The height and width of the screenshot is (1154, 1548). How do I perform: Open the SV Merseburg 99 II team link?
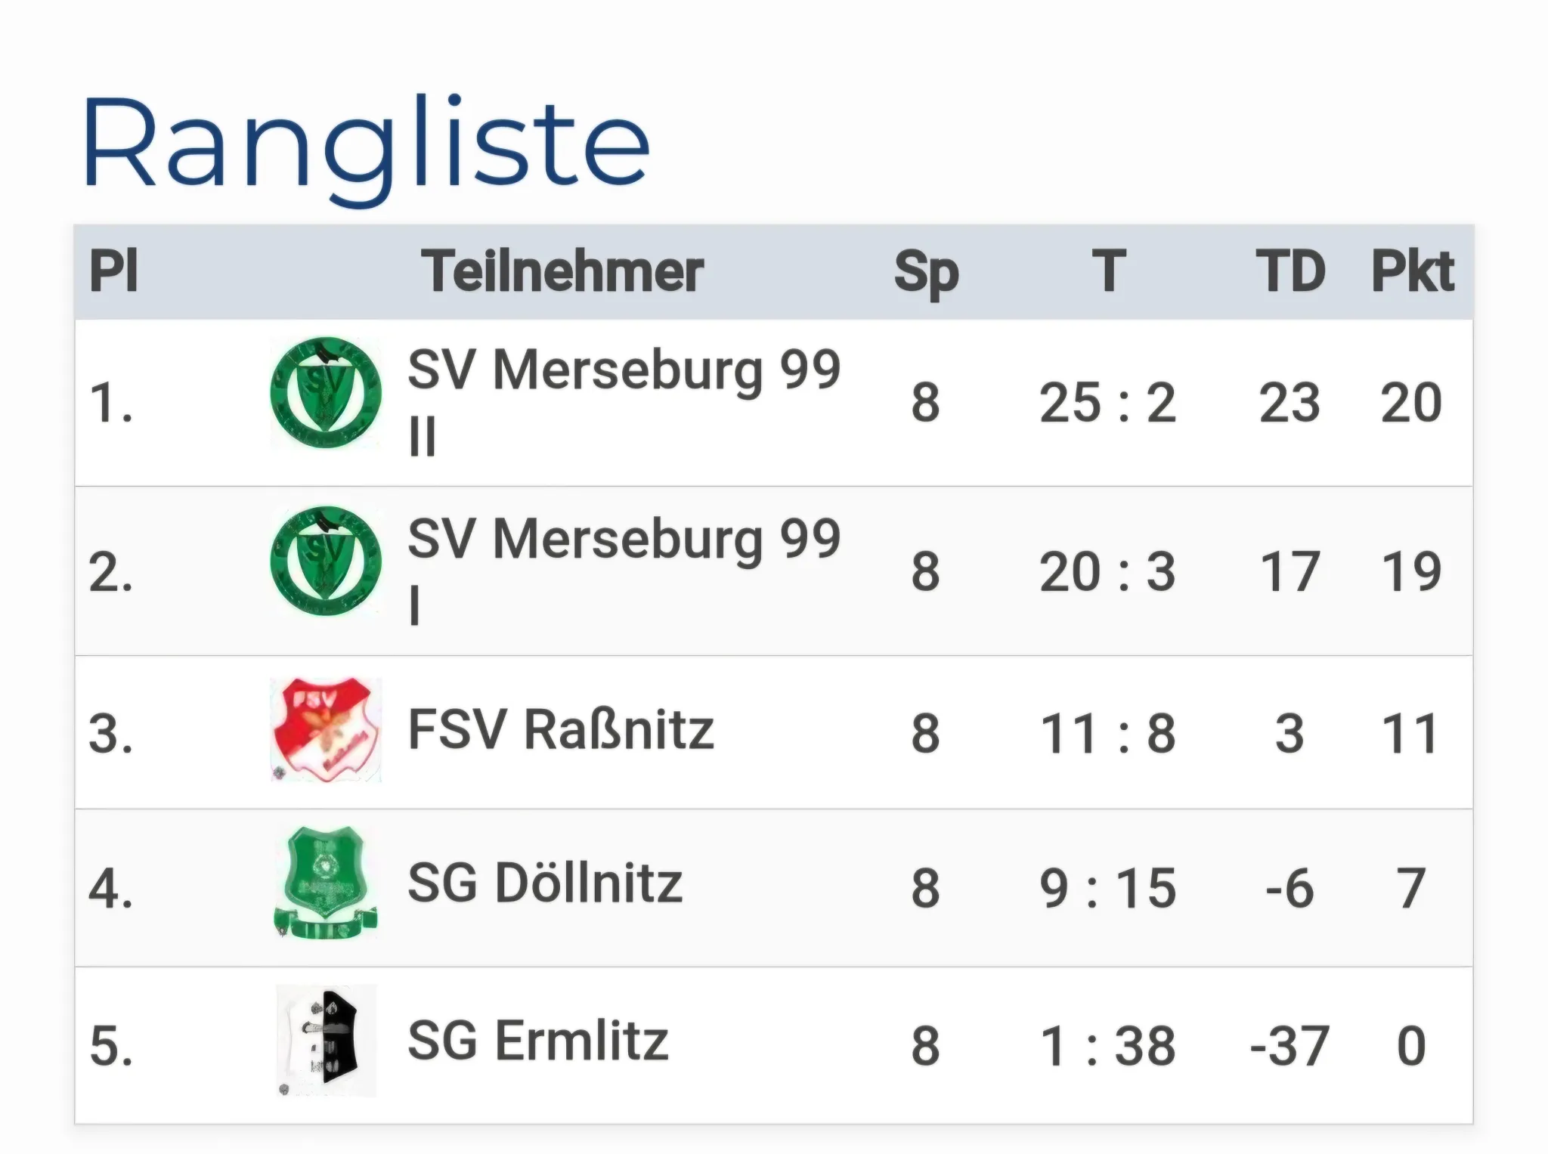(x=624, y=402)
